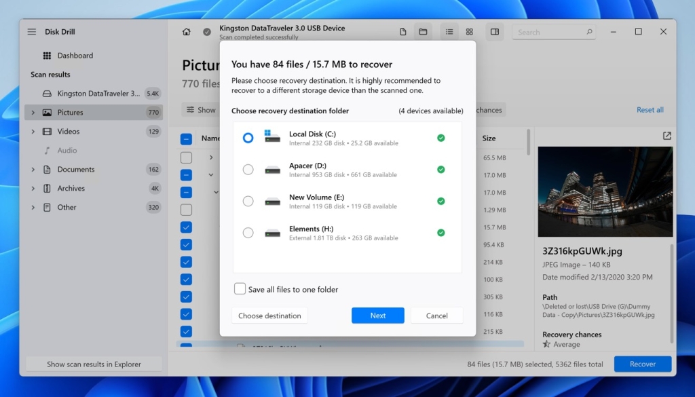695x397 pixels.
Task: Click the Average recovery chances star icon
Action: pyautogui.click(x=546, y=344)
